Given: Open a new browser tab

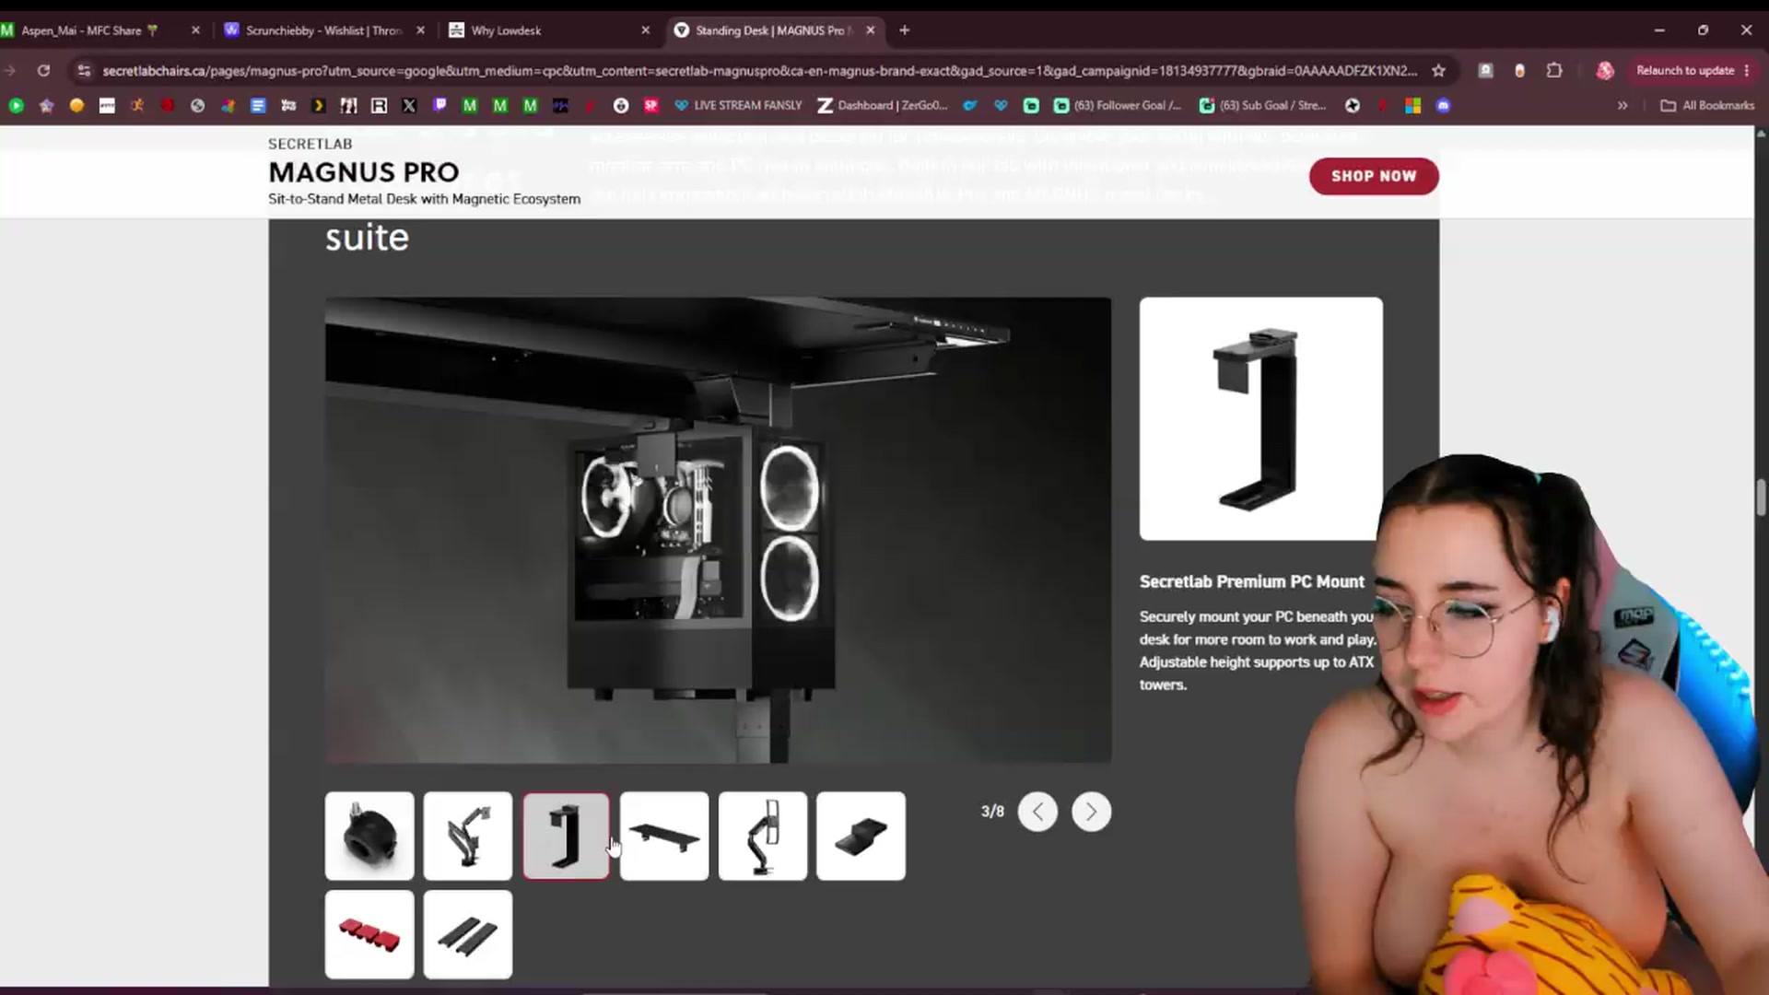Looking at the screenshot, I should [x=905, y=30].
